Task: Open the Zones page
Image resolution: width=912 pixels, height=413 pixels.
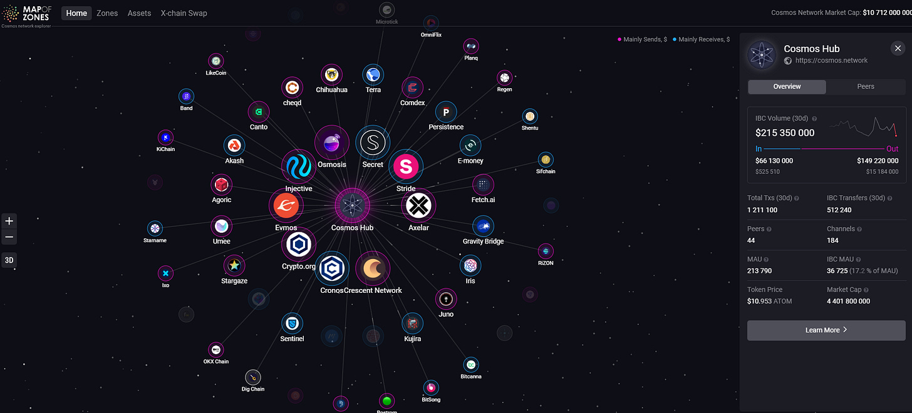Action: (107, 13)
